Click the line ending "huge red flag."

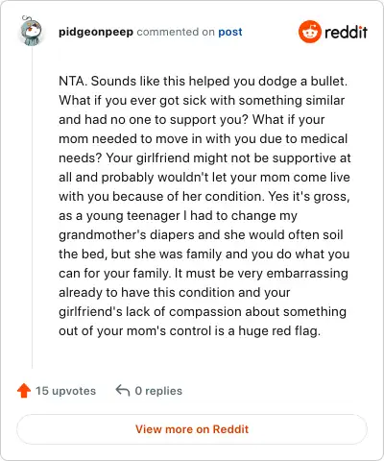(189, 331)
